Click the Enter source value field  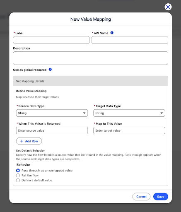click(52, 130)
